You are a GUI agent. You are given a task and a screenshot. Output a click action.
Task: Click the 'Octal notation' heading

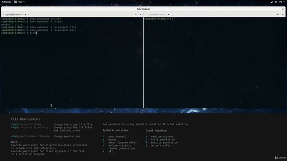point(156,131)
